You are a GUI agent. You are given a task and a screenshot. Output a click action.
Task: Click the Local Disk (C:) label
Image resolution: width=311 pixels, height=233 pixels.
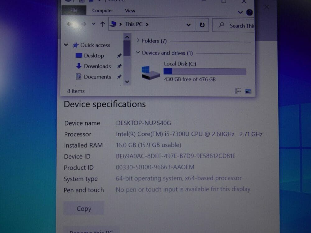pyautogui.click(x=180, y=64)
